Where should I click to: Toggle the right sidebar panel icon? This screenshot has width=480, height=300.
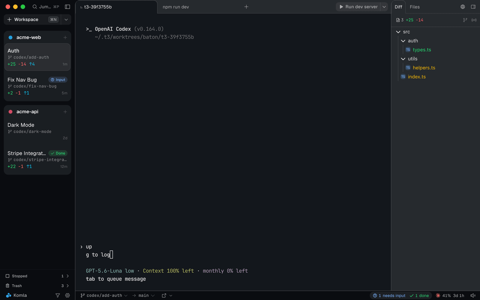click(473, 7)
